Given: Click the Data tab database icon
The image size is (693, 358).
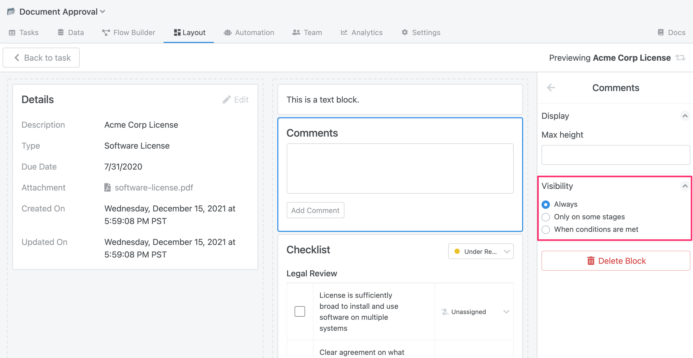Looking at the screenshot, I should coord(61,32).
